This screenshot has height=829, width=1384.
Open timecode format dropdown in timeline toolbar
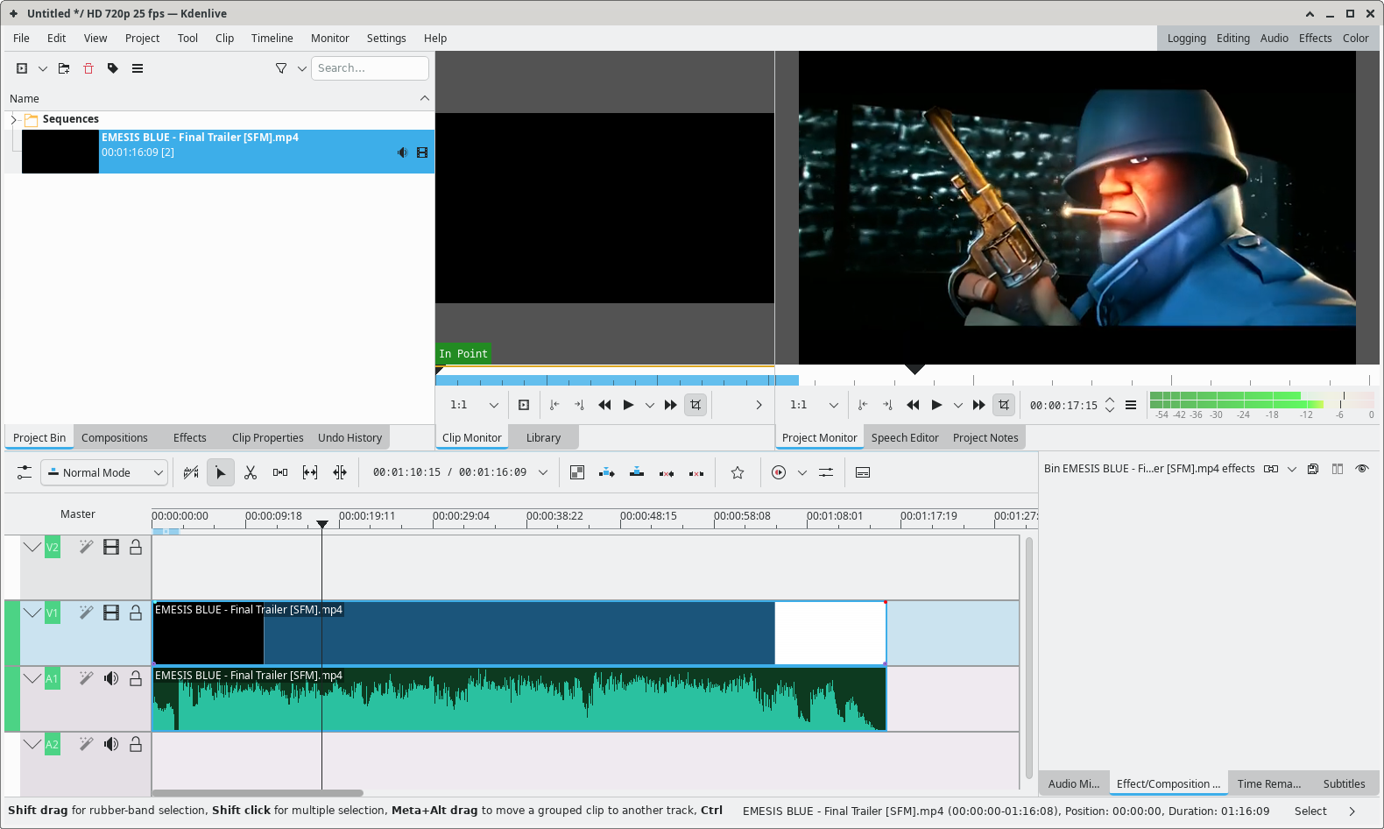coord(543,472)
